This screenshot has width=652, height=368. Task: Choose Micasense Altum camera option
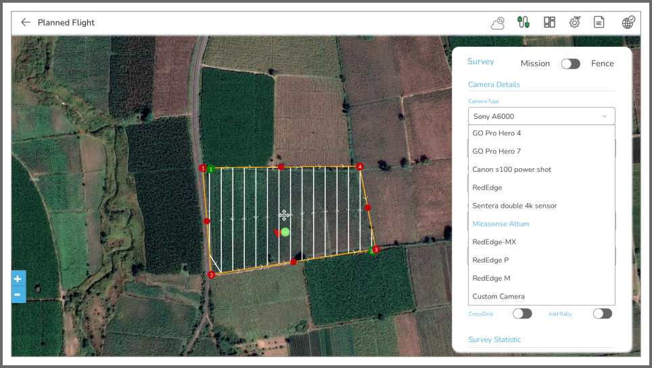pos(500,224)
